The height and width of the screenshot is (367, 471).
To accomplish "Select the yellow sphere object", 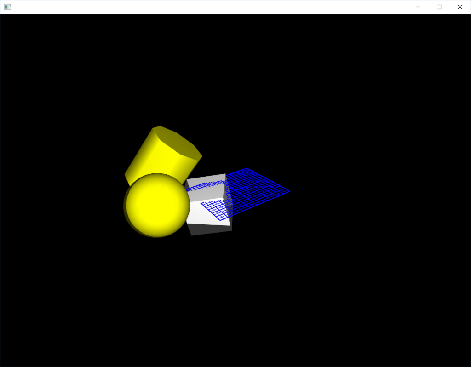I will pos(156,206).
